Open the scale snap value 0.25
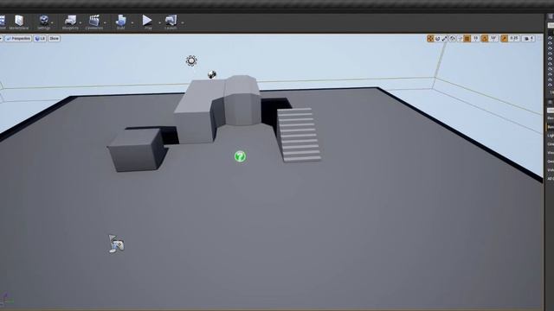This screenshot has height=311, width=554. 514,38
